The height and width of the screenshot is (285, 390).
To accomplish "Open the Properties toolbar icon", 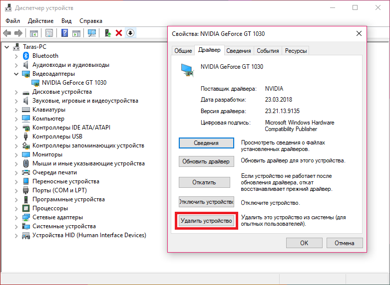I will (x=49, y=33).
